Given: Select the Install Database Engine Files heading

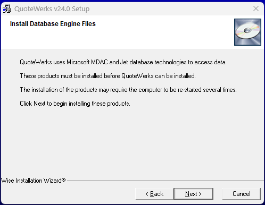Looking at the screenshot, I should 53,24.
